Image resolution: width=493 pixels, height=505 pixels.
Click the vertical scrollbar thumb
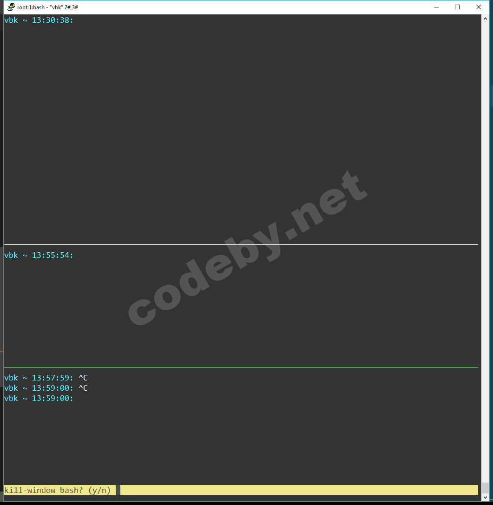(485, 488)
